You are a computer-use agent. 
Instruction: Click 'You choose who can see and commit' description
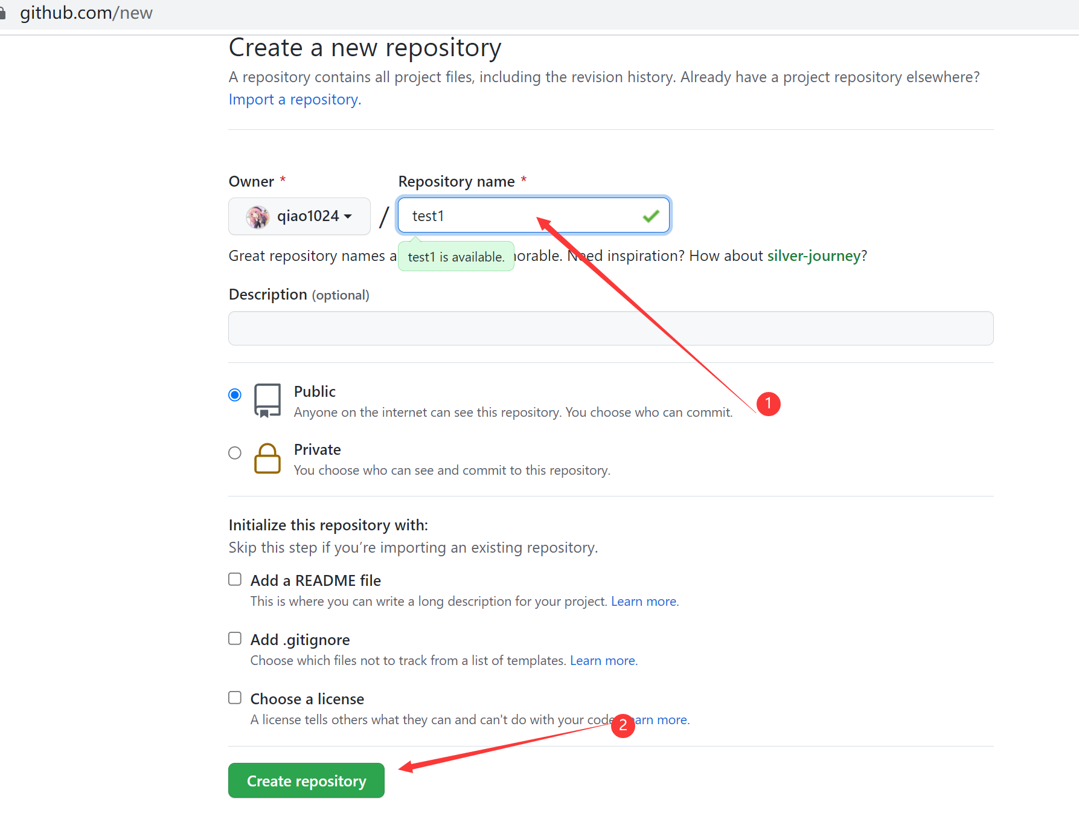tap(452, 471)
